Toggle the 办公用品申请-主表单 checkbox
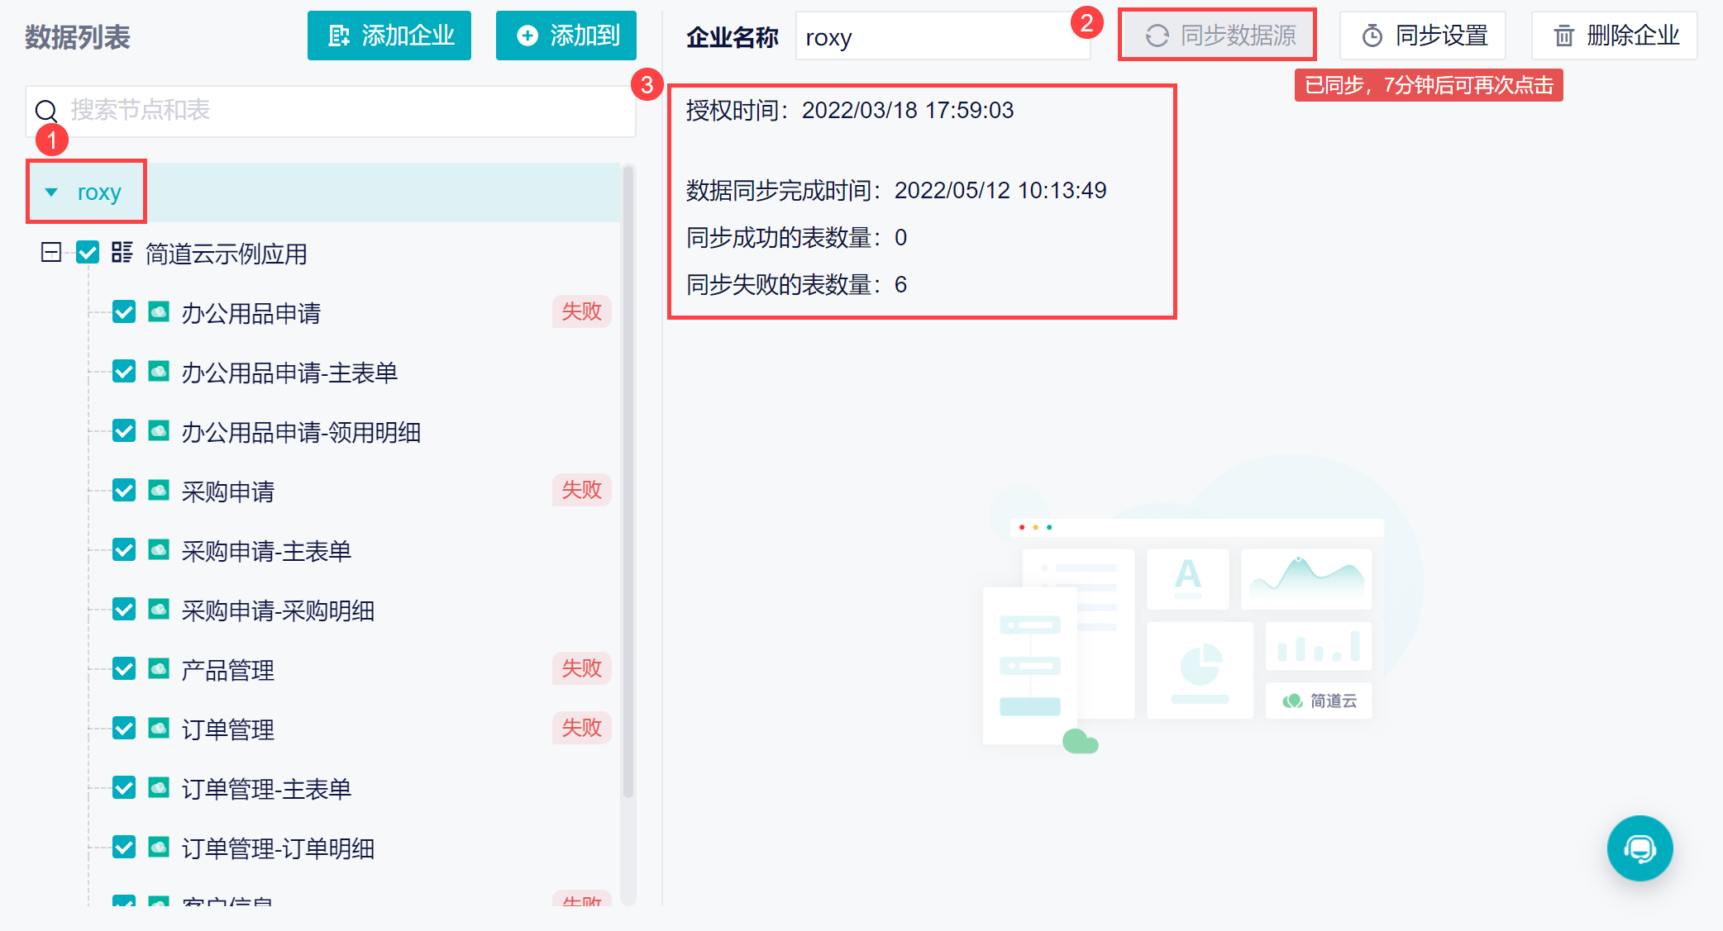The width and height of the screenshot is (1723, 931). pyautogui.click(x=124, y=372)
